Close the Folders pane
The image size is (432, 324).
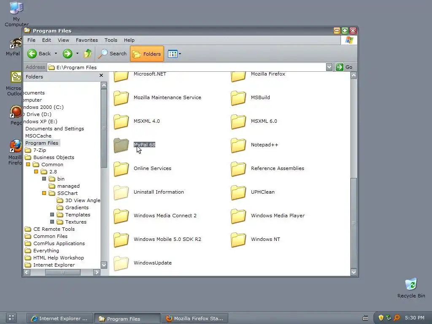pos(101,76)
